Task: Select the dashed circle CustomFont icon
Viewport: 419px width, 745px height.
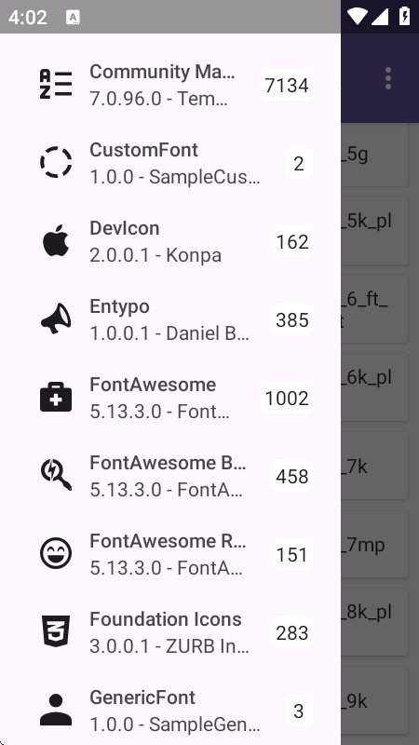Action: tap(56, 162)
